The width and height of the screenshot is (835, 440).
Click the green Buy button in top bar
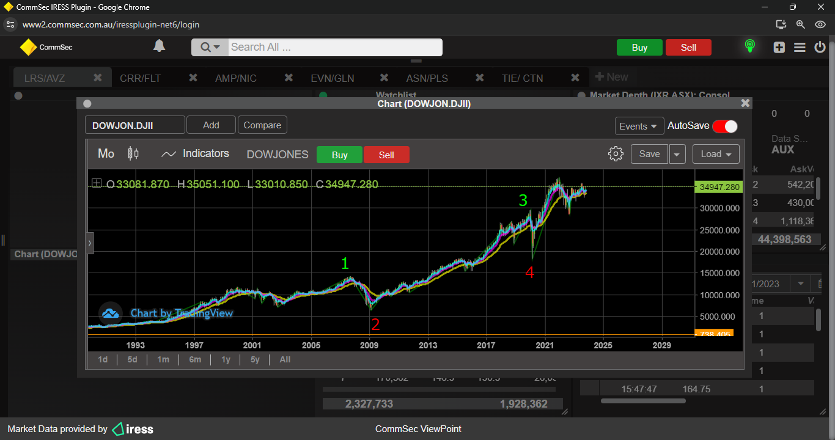639,48
